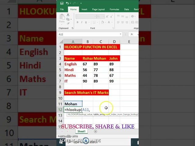Expand the Borders dropdown arrow
Viewport: 195px width, 146px height.
point(97,22)
